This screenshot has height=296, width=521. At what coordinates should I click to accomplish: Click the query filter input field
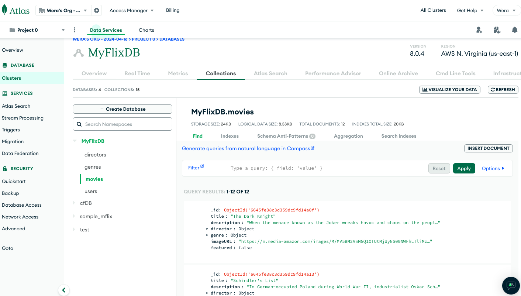[327, 168]
